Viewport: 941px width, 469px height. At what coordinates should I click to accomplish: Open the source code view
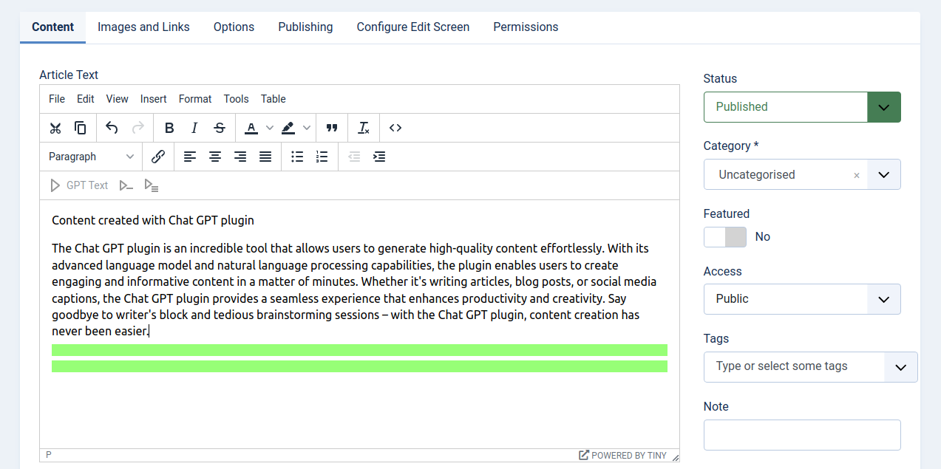395,128
